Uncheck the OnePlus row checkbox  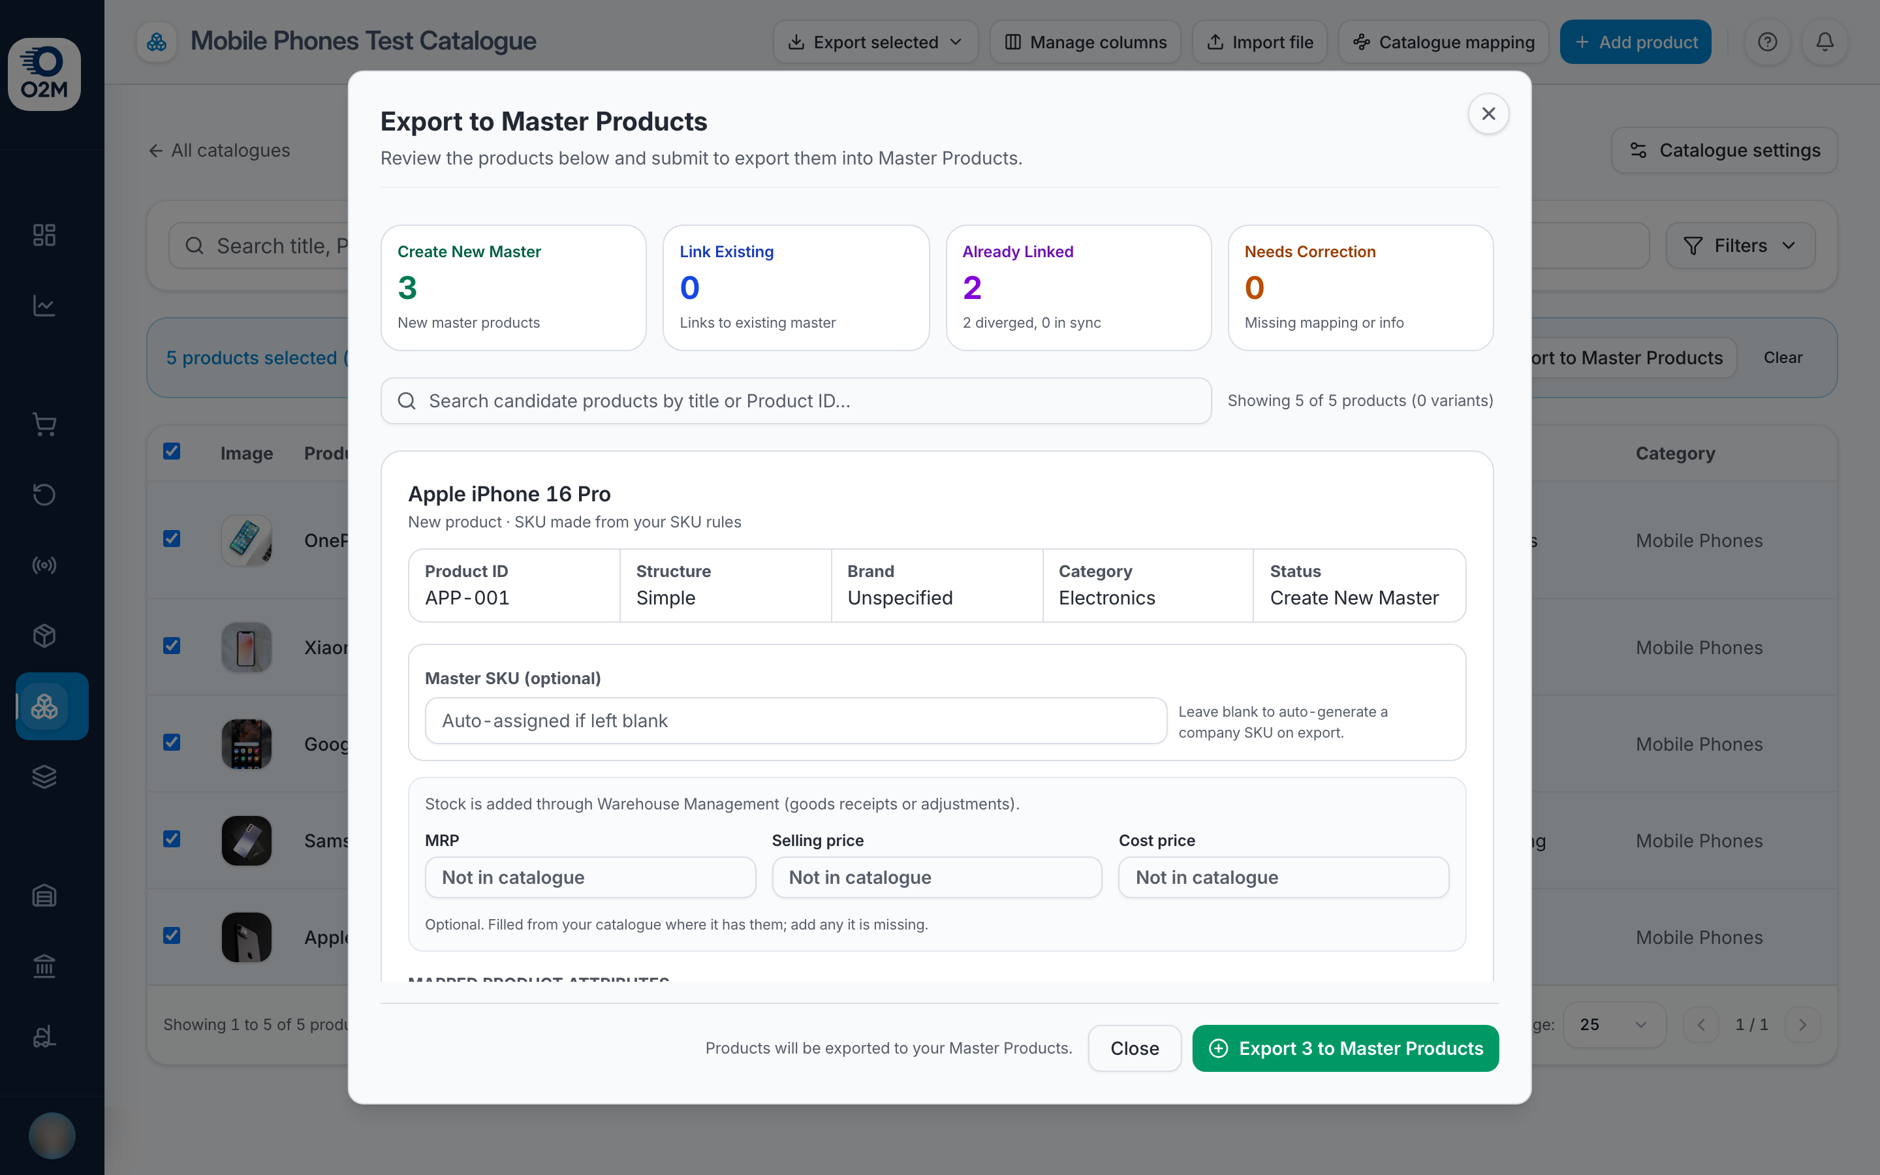point(172,539)
